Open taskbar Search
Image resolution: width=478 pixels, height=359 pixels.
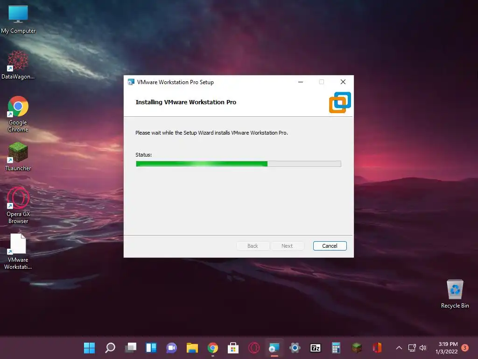pos(110,348)
